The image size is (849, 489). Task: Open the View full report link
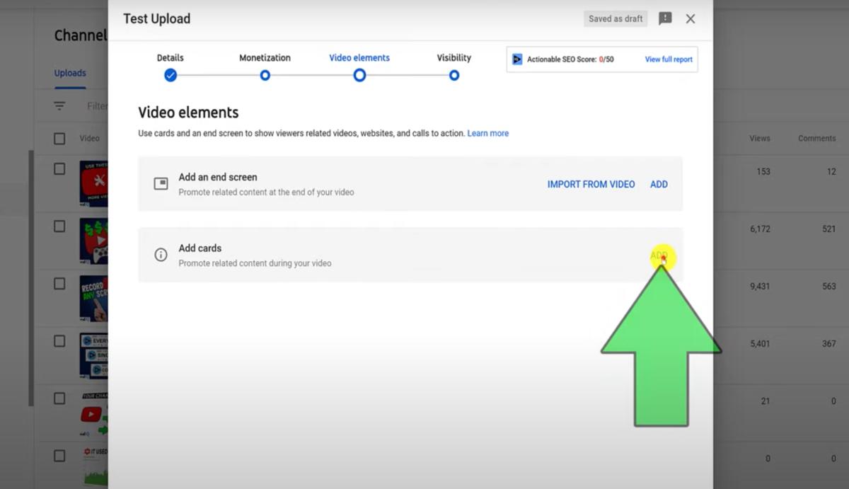[x=668, y=59]
